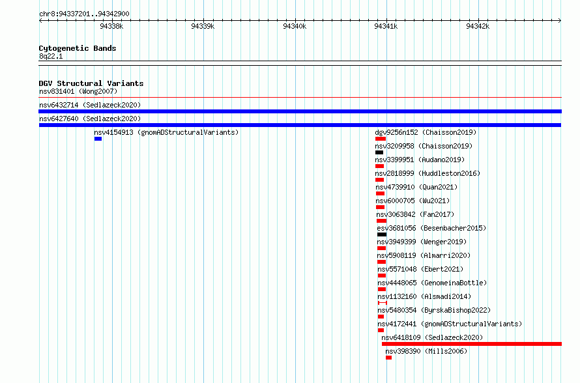Open nsv3063842 (Fan2017) label

pos(415,214)
